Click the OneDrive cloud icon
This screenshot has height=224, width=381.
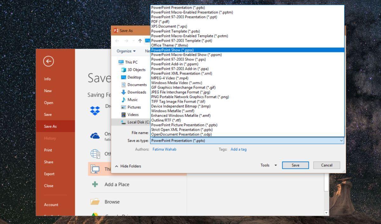(x=95, y=136)
